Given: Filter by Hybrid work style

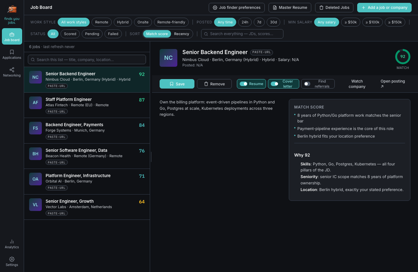Looking at the screenshot, I should [x=123, y=22].
